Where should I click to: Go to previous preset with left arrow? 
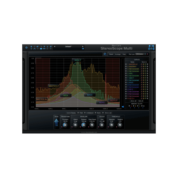(55, 47)
